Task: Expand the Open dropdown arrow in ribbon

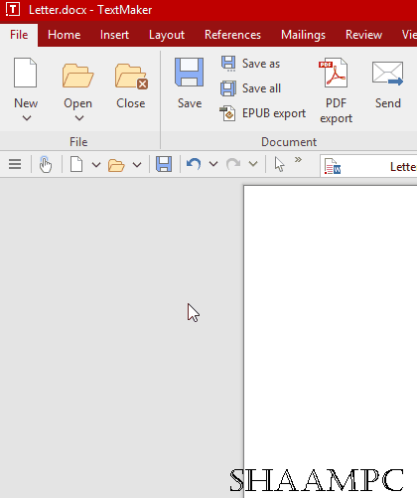Action: (x=79, y=118)
